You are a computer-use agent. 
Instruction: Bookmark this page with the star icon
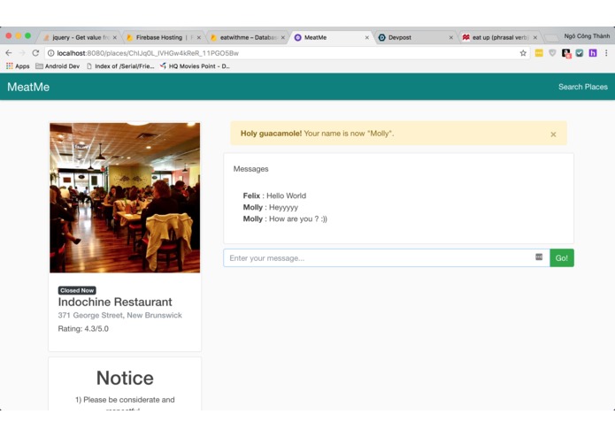click(523, 53)
